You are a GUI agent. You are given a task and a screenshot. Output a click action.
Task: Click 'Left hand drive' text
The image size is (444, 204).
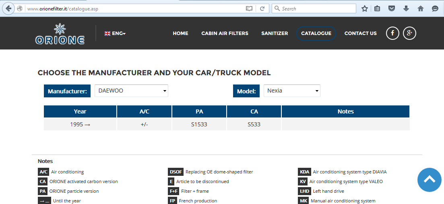[328, 191]
